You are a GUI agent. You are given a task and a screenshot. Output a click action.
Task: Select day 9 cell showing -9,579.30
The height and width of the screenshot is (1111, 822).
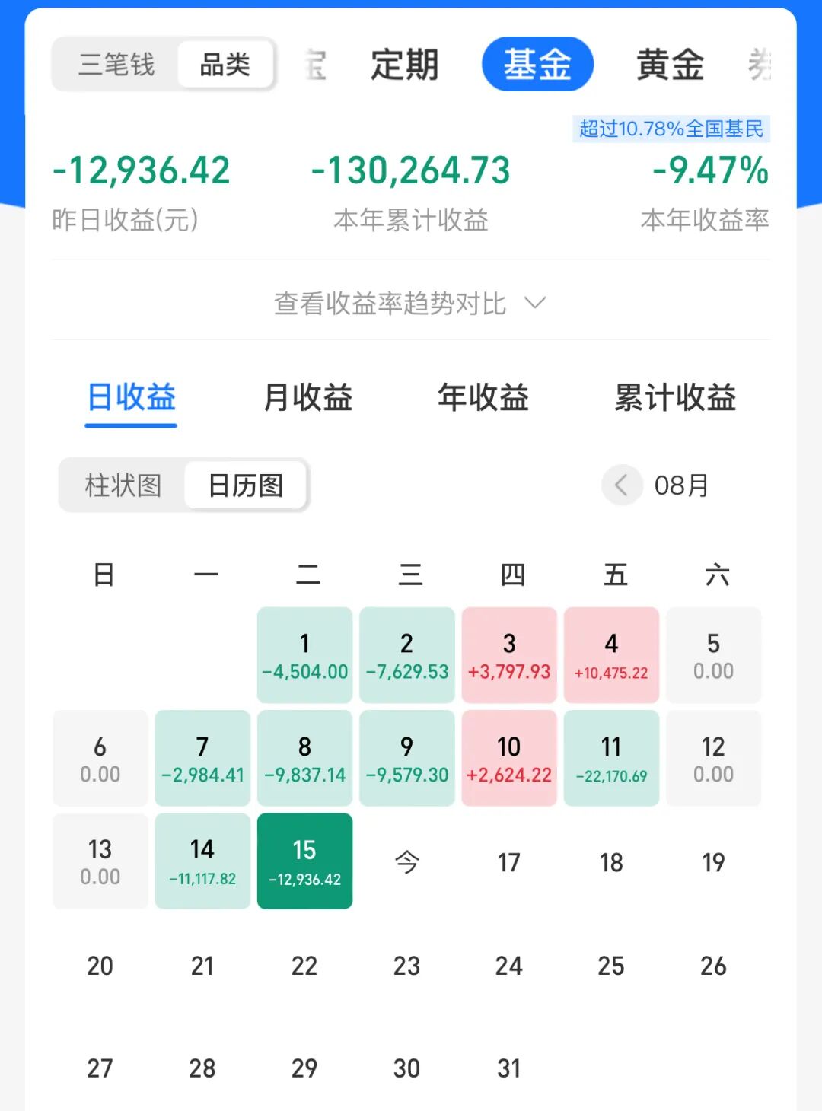point(407,758)
